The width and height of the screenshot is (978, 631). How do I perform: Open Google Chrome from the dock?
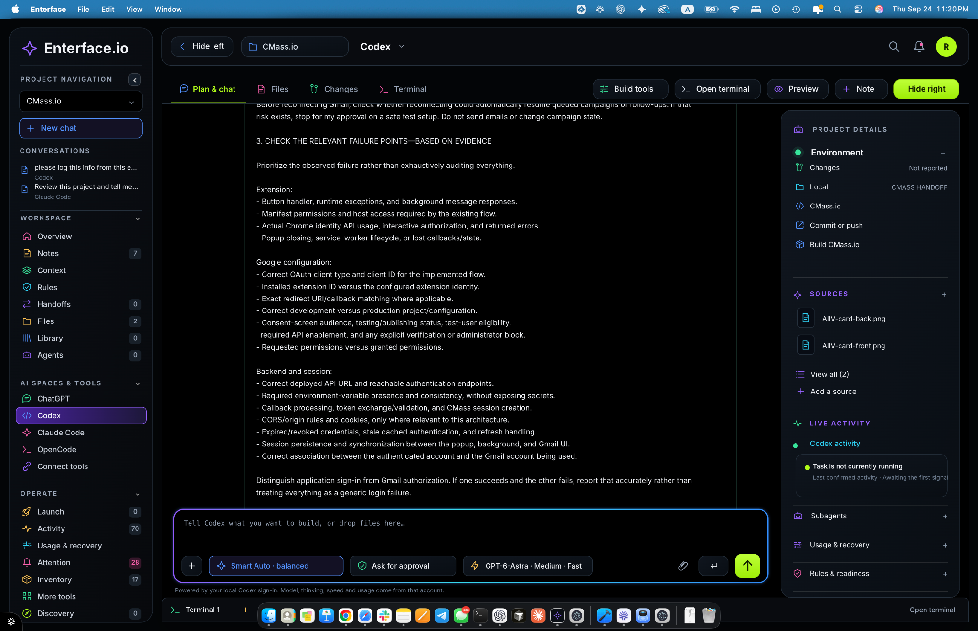(x=345, y=616)
